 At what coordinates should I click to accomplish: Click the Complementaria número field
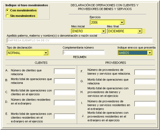tap(84, 53)
